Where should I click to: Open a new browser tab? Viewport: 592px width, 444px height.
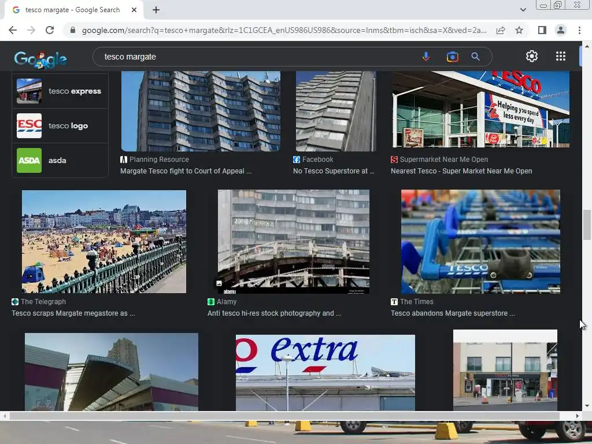[156, 10]
